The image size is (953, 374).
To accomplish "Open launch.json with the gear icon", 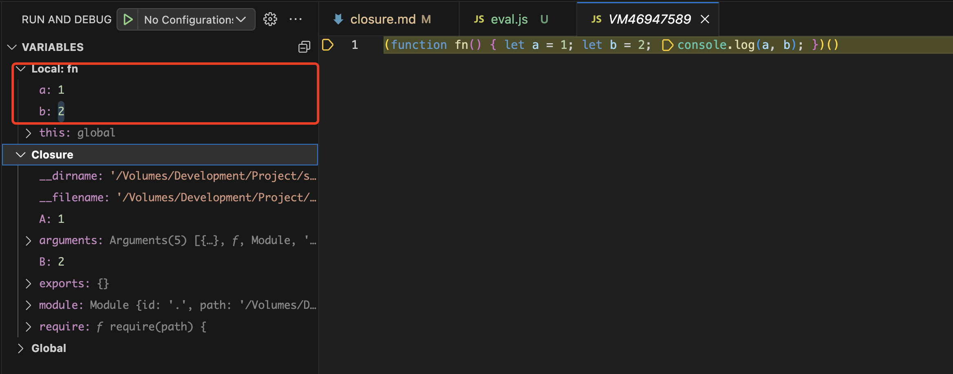I will (x=270, y=19).
